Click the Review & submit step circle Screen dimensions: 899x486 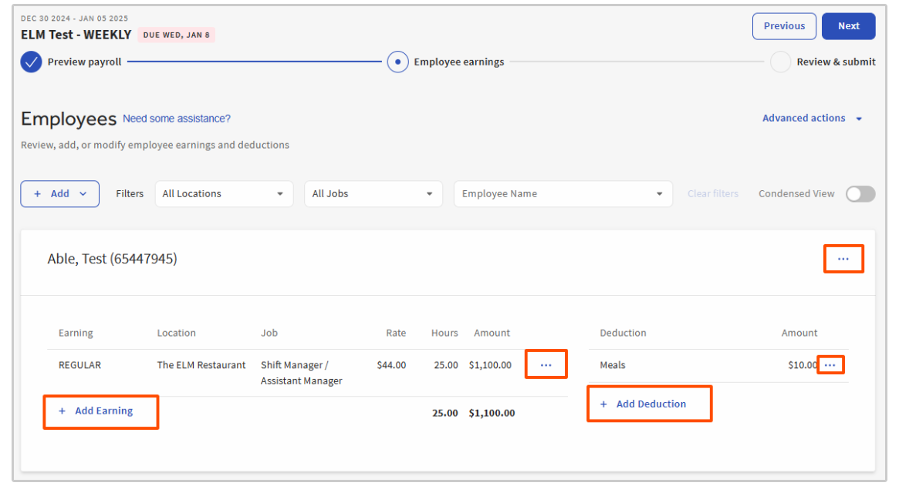780,62
